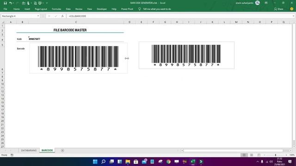Click the Print Preview icon in Quick Access Toolbar

coord(35,3)
